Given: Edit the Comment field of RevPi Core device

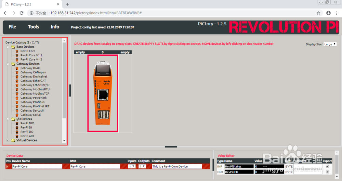Looking at the screenshot, I should click(177, 166).
